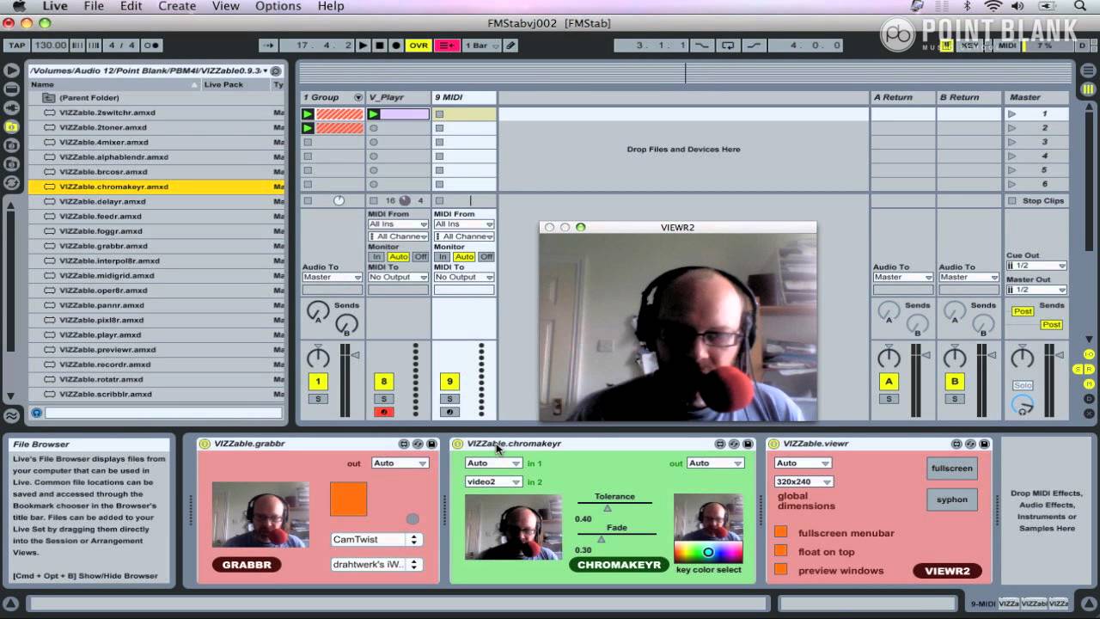Adjust the Master preview volume headphone knob

tap(1022, 403)
